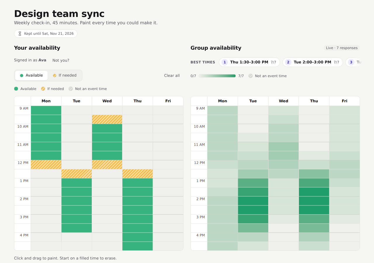This screenshot has width=374, height=263.
Task: Click the Kept until Sat, Nov 21, 2026 pill
Action: coord(46,34)
